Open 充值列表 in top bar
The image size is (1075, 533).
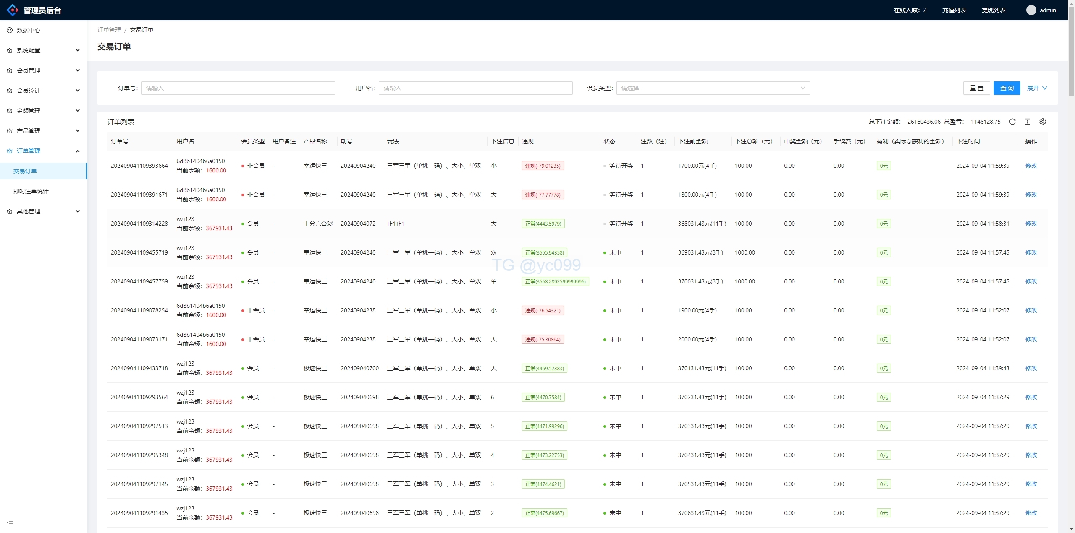pyautogui.click(x=954, y=10)
